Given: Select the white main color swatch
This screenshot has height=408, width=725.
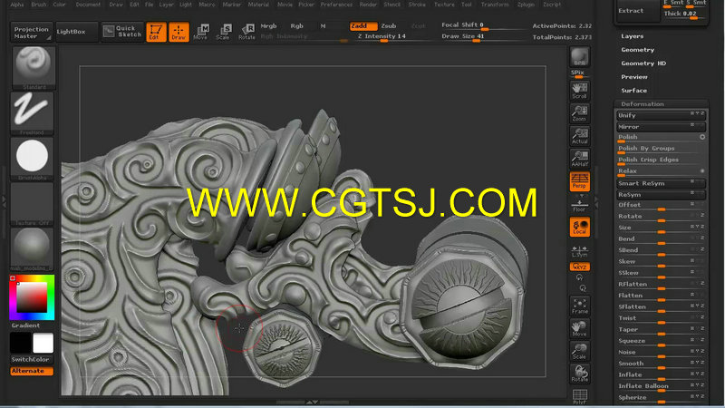Looking at the screenshot, I should click(43, 344).
